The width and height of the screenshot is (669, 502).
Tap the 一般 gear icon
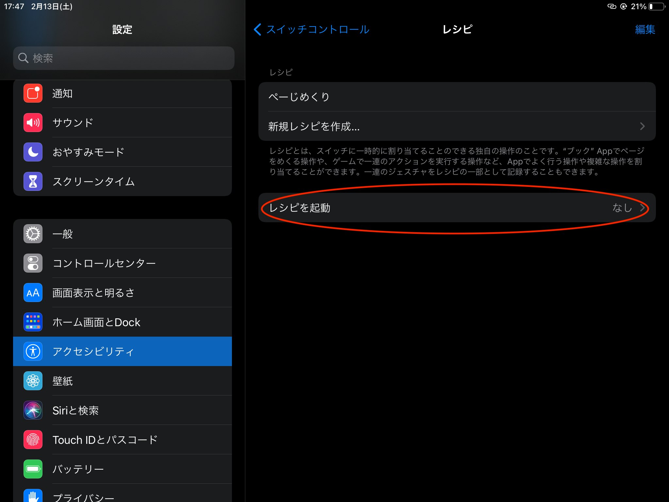33,234
